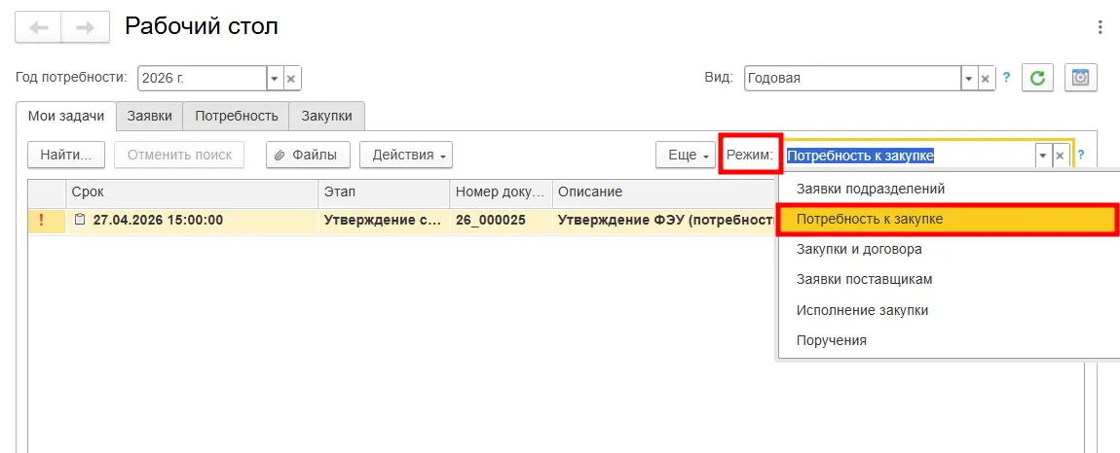Image resolution: width=1120 pixels, height=453 pixels.
Task: Click the Отменить поиск button
Action: tap(179, 155)
